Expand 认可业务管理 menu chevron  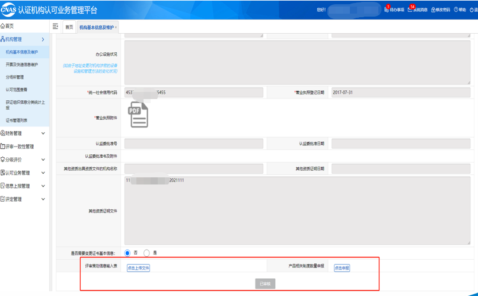pos(43,173)
